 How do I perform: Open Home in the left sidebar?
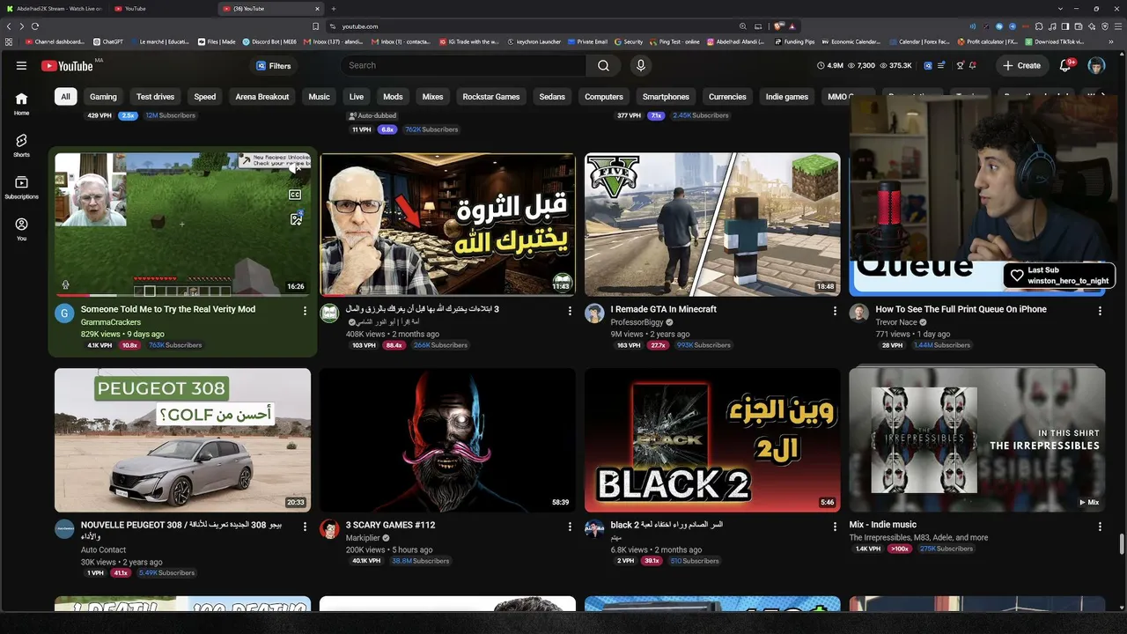point(21,104)
